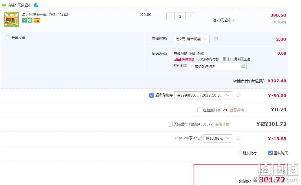Screen dimensions: 301x185
Task: Open the product title 多力压榨玉米食用油 link
Action: [47, 14]
